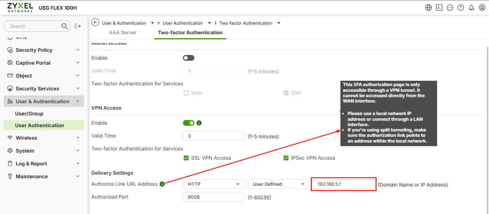Click the Zyxel Networks logo
This screenshot has width=489, height=214.
(x=20, y=8)
